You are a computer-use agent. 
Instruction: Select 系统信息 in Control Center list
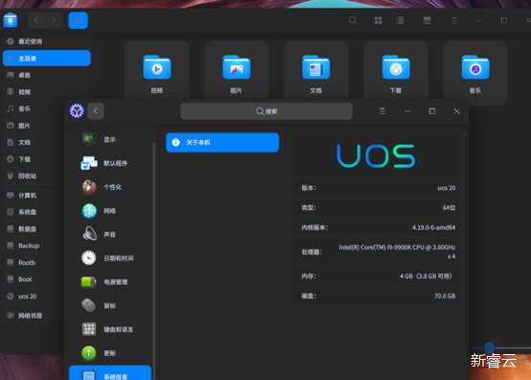pyautogui.click(x=110, y=373)
